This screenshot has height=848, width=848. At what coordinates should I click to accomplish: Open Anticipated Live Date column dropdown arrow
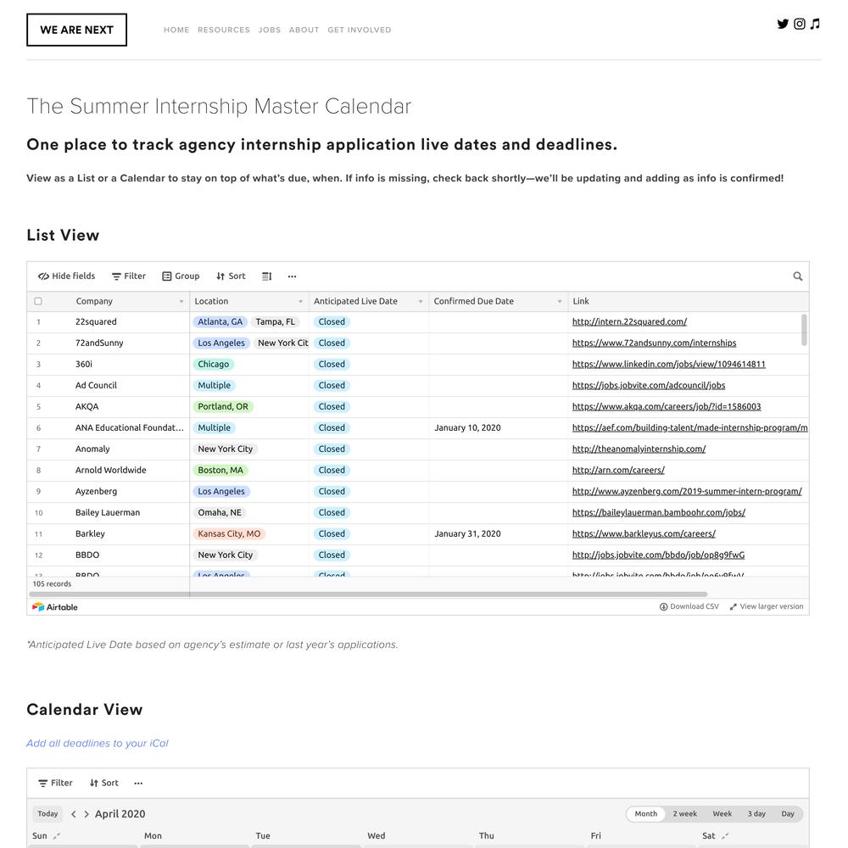point(421,302)
